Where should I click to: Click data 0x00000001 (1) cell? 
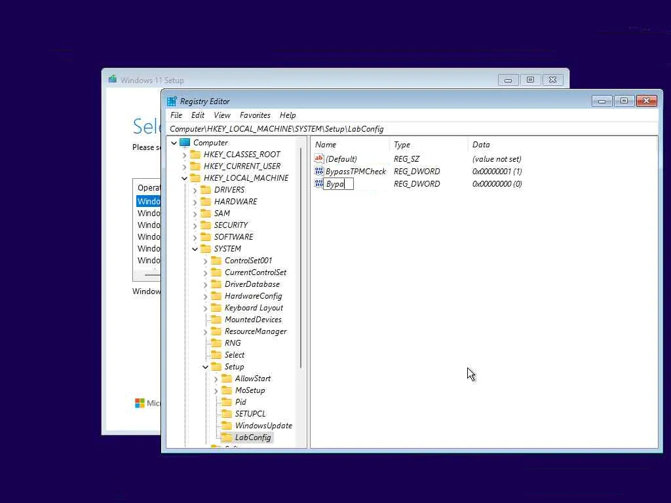497,172
